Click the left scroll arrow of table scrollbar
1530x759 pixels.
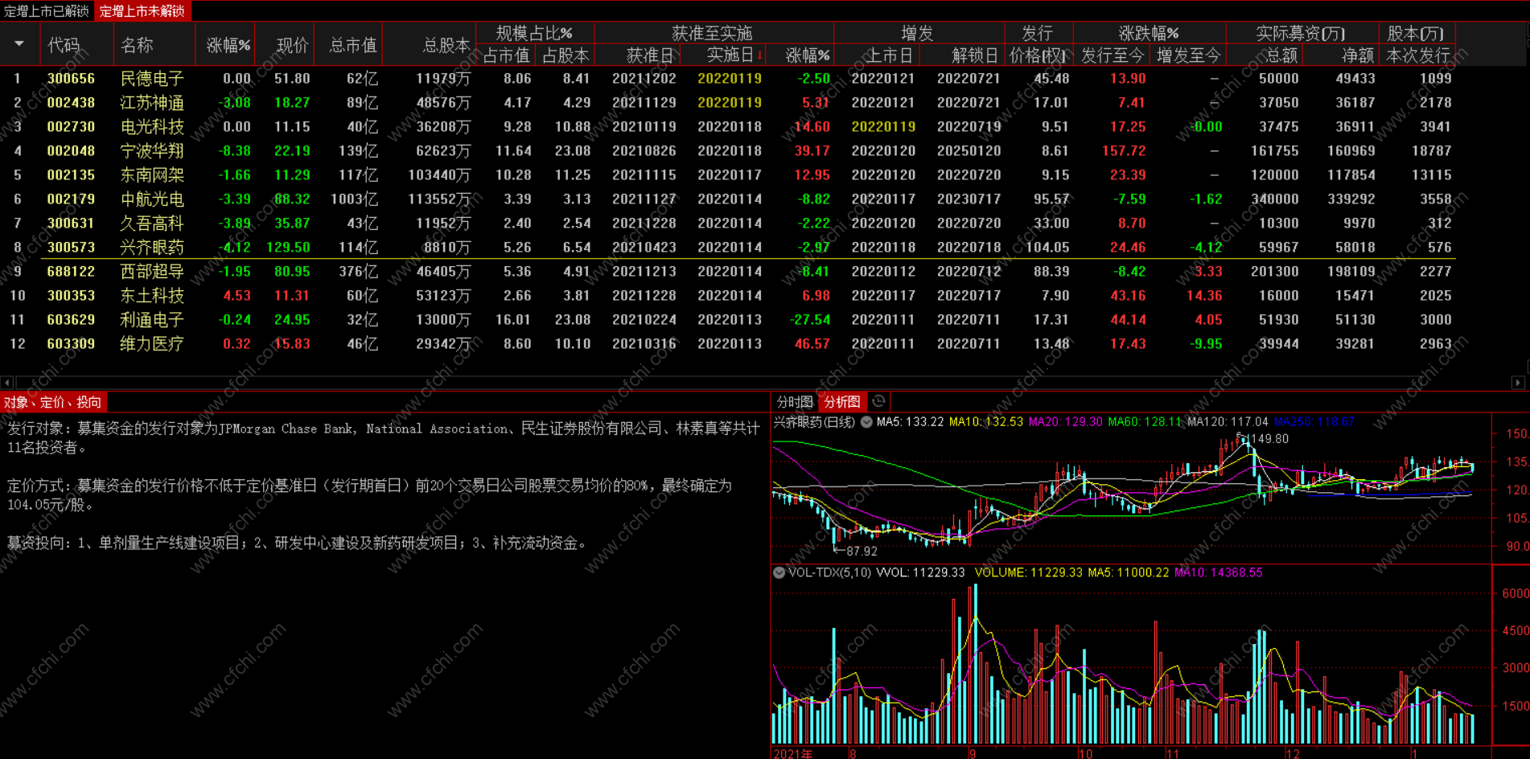pyautogui.click(x=6, y=383)
